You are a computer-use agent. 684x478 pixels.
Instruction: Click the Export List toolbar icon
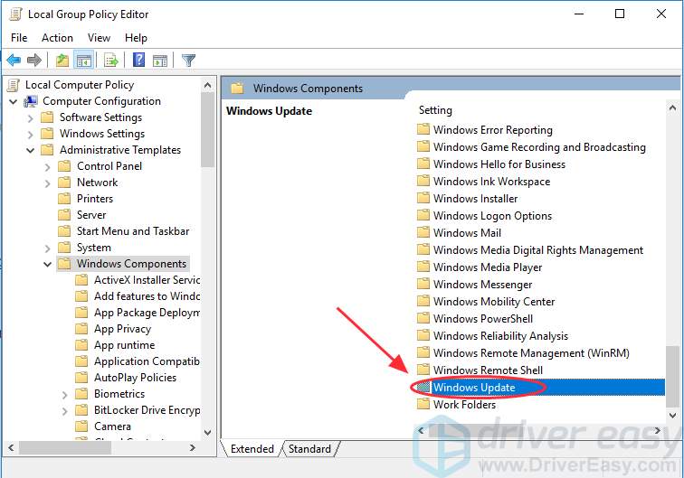111,61
